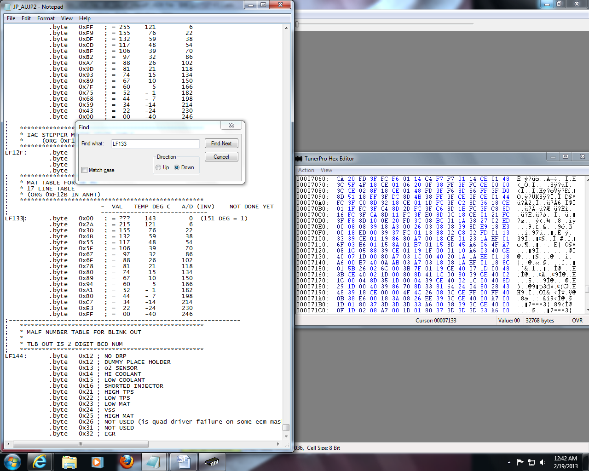This screenshot has height=471, width=589.
Task: Close the Find dialog
Action: [231, 125]
